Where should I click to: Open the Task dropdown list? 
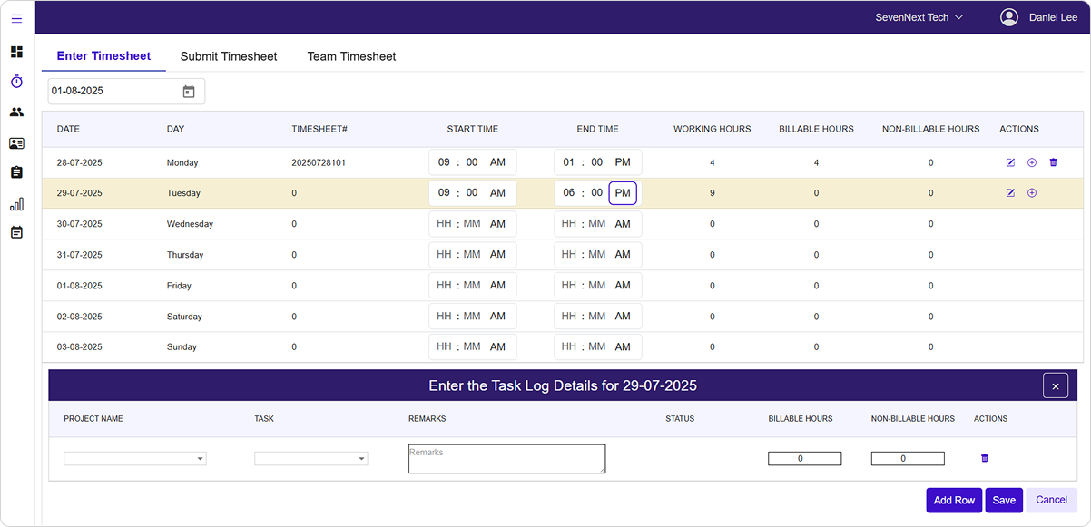coord(311,459)
